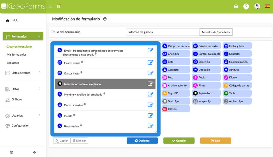Add a Control Deslizante element
The width and height of the screenshot is (273, 157).
click(206, 54)
